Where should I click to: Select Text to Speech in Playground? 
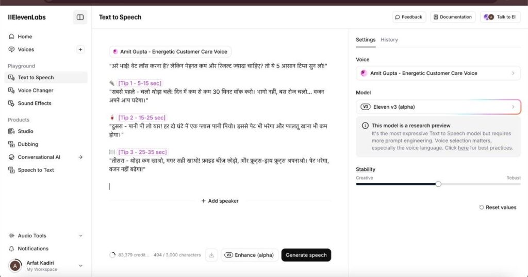[x=46, y=77]
